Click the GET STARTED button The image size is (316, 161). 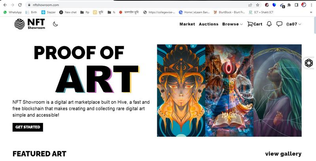tap(28, 127)
